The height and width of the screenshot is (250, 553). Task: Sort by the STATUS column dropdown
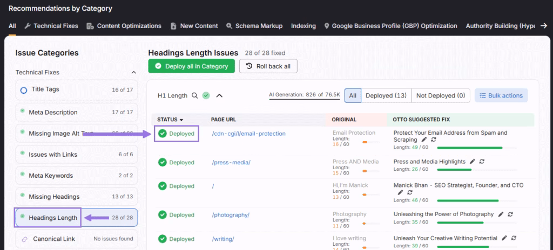[x=181, y=120]
